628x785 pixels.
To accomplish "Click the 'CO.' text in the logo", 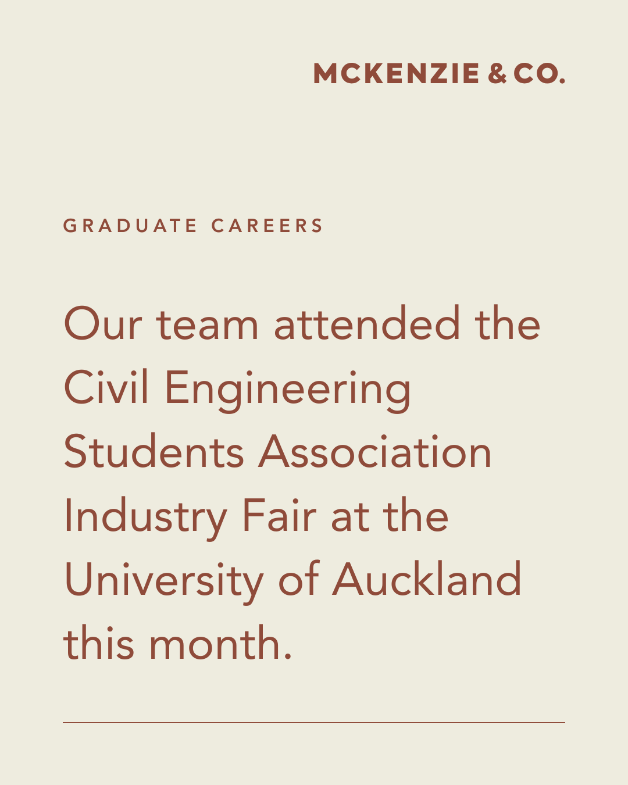I will [x=539, y=73].
